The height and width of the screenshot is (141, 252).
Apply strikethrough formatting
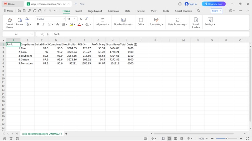[x=58, y=24]
